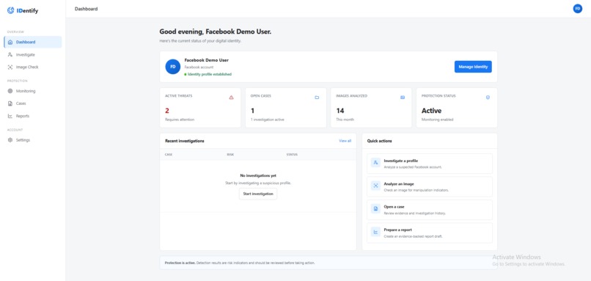Go to Cases in the sidebar

(x=33, y=103)
